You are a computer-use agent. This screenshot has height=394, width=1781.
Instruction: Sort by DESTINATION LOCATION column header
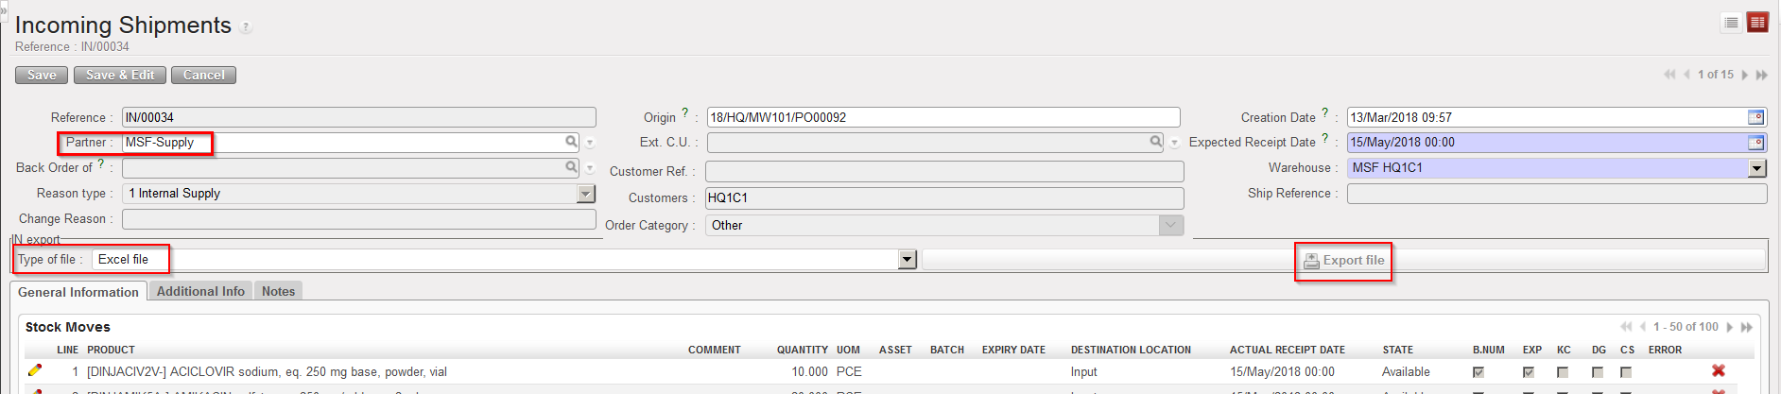[1131, 350]
